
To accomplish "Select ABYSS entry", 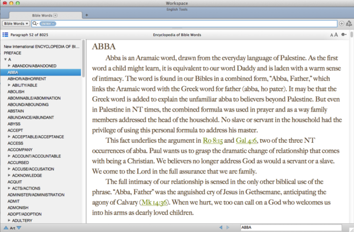I will click(14, 124).
